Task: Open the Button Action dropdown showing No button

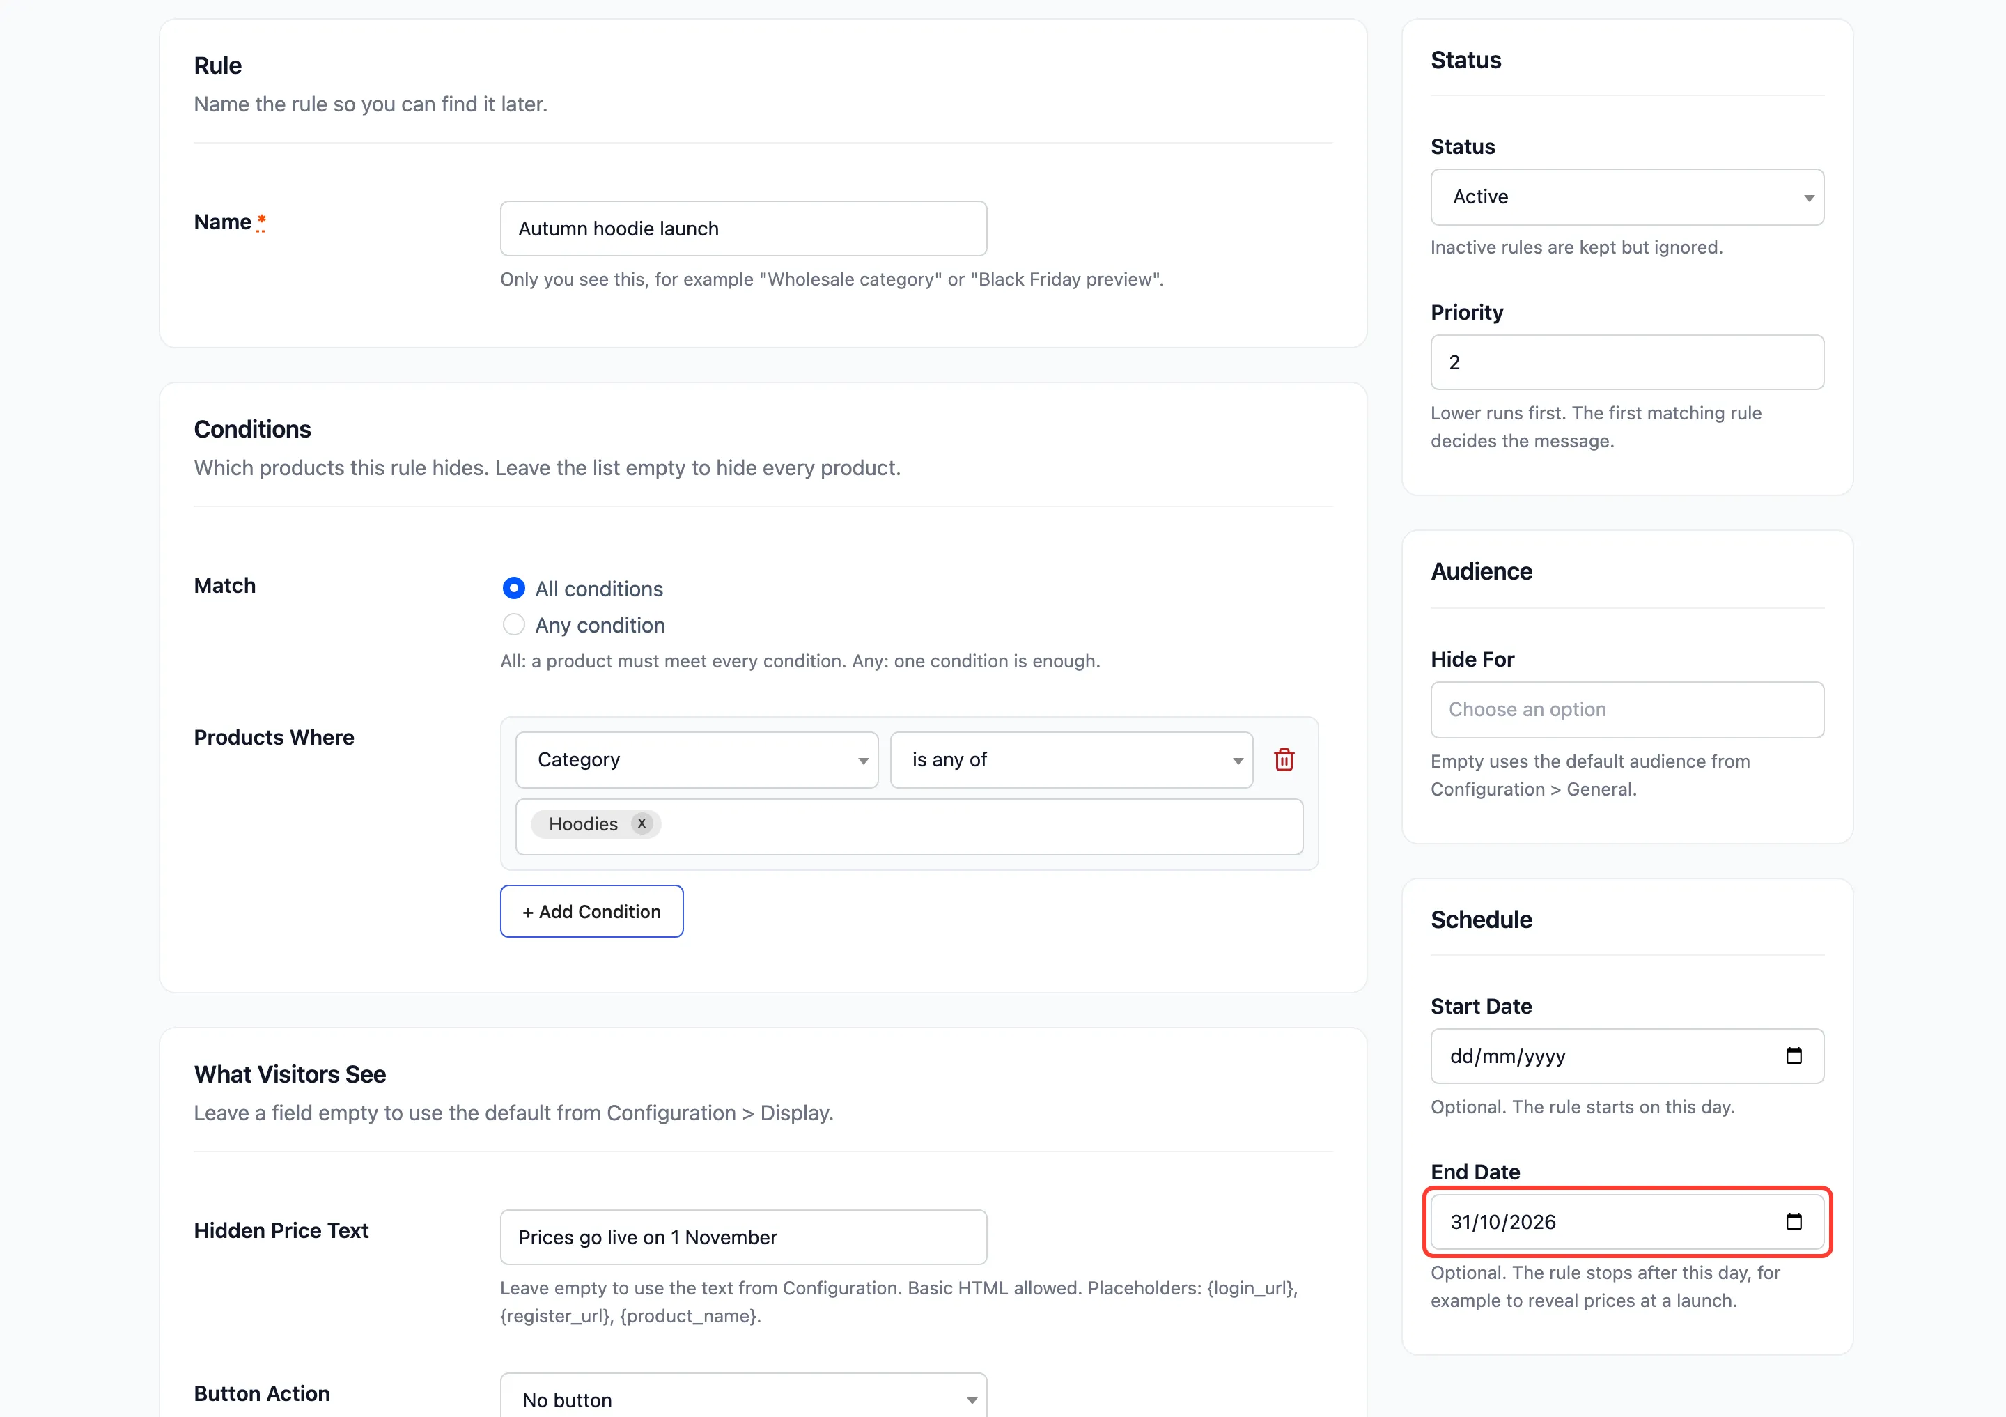Action: (743, 1396)
